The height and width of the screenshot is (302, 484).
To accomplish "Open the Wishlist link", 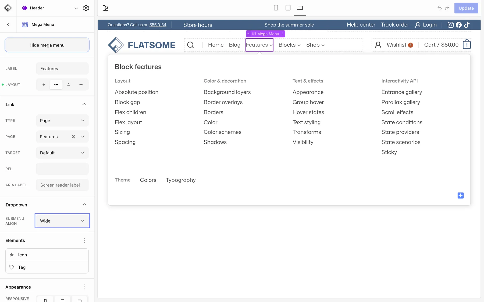I will coord(400,45).
